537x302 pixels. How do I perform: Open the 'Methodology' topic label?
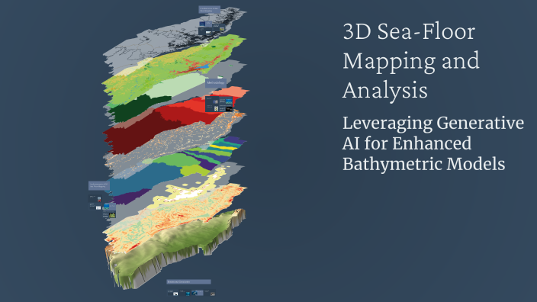pos(216,83)
